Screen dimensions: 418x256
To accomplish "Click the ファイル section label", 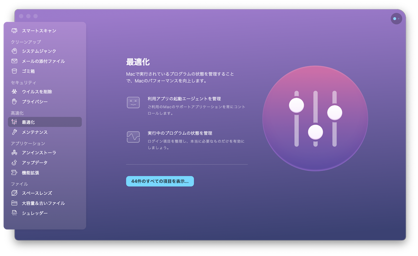I will pyautogui.click(x=20, y=184).
